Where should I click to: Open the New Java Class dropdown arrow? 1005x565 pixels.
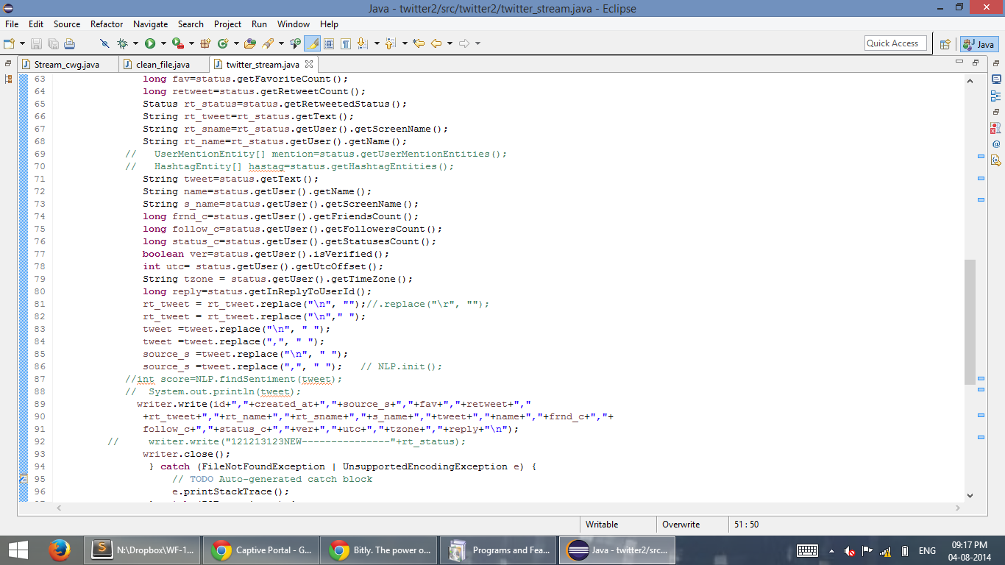tap(235, 43)
